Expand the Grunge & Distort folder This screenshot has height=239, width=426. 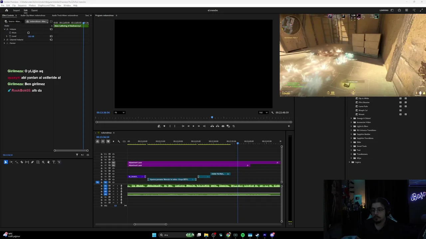[x=351, y=118]
